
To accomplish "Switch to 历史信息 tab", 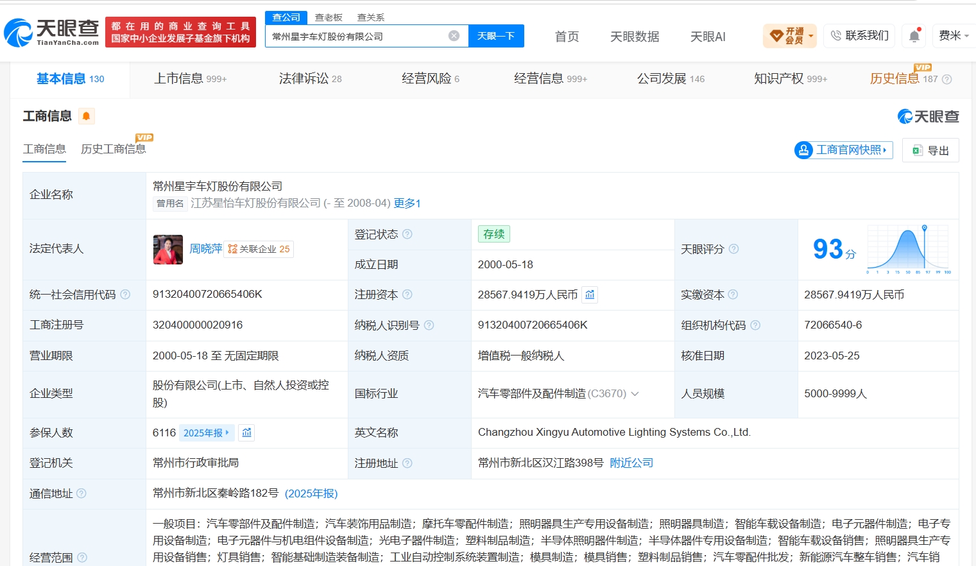I will click(903, 79).
